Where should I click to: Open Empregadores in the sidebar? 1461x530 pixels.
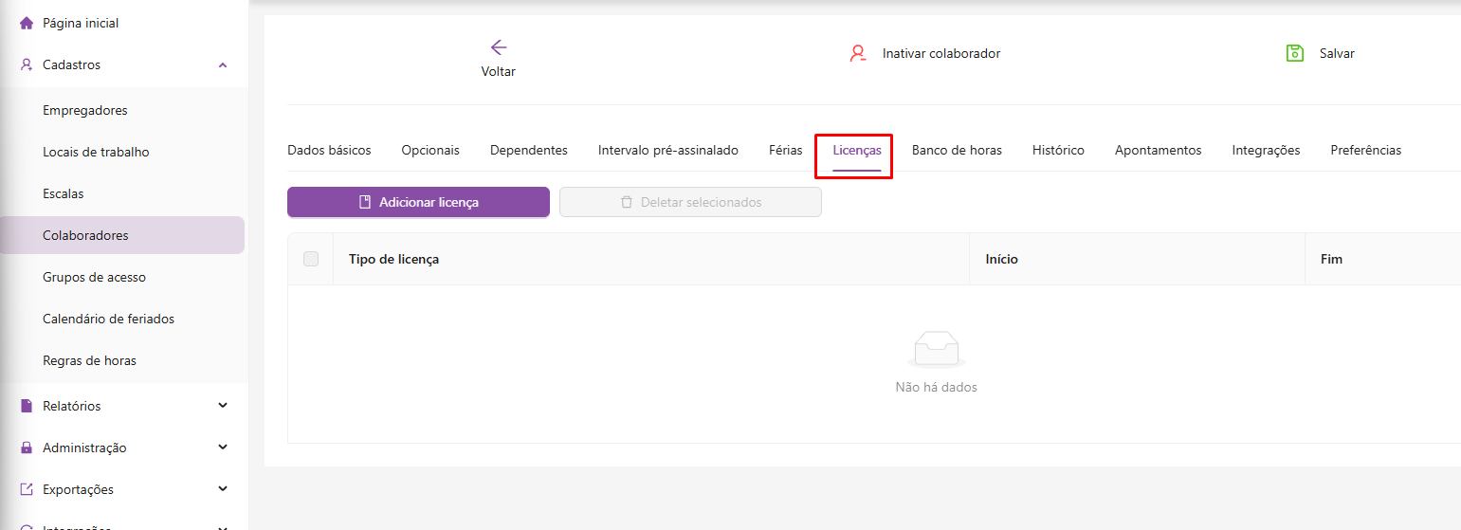tap(85, 110)
